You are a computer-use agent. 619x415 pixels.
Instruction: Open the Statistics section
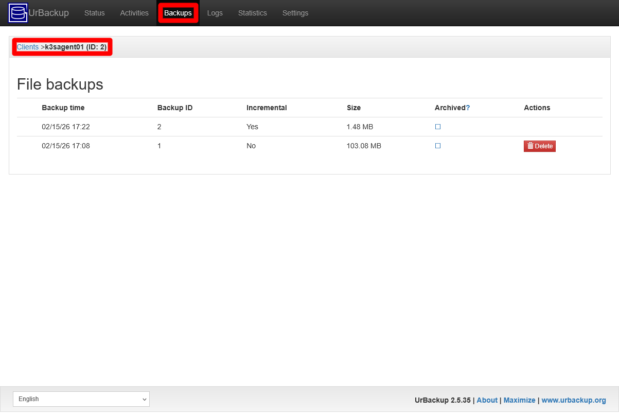(252, 13)
